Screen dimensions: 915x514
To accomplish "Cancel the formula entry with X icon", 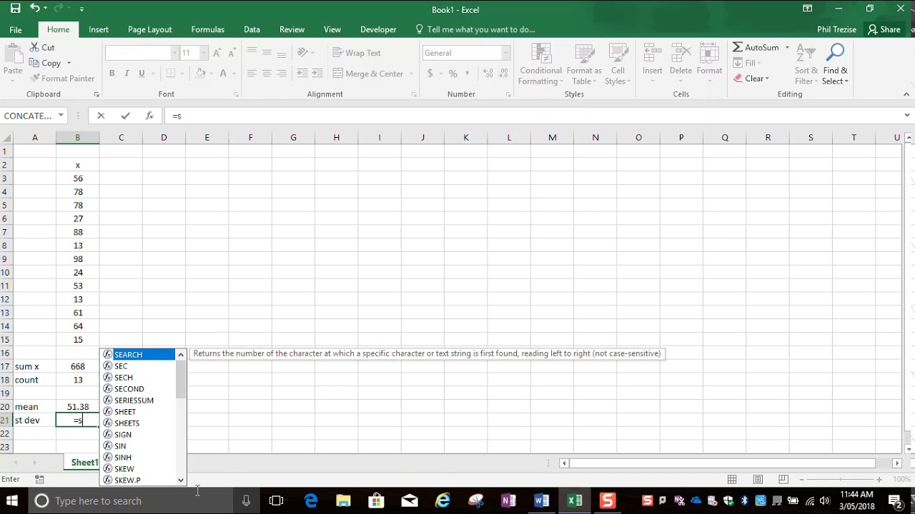I will (101, 116).
